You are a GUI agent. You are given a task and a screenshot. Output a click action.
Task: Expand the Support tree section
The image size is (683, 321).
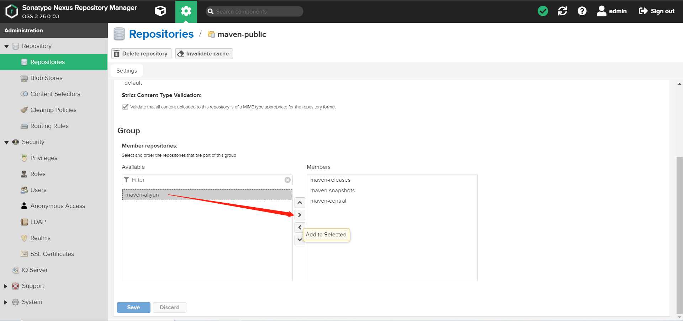(x=5, y=286)
